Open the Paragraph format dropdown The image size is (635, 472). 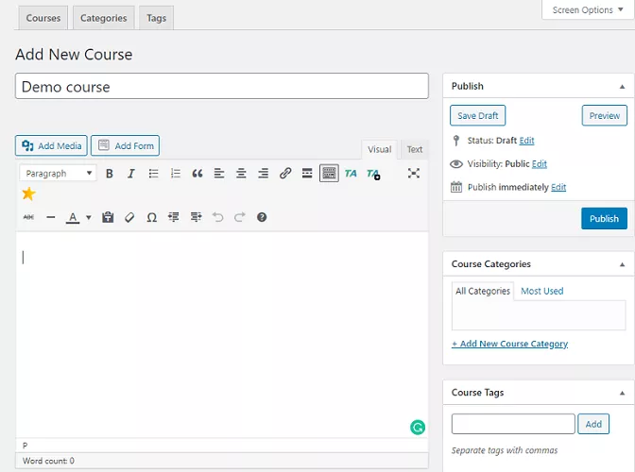click(58, 174)
